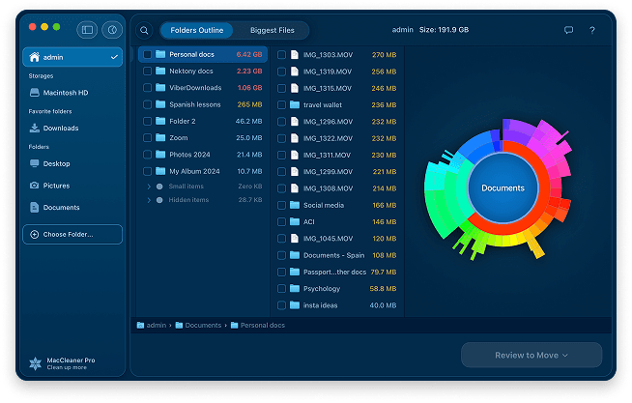Open Pictures folder in sidebar

pyautogui.click(x=56, y=185)
